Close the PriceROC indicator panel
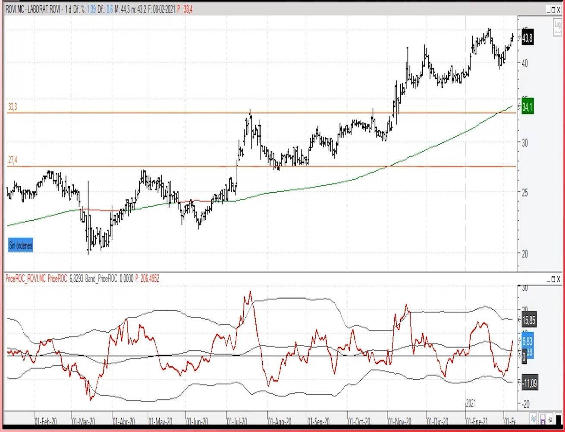 click(559, 279)
